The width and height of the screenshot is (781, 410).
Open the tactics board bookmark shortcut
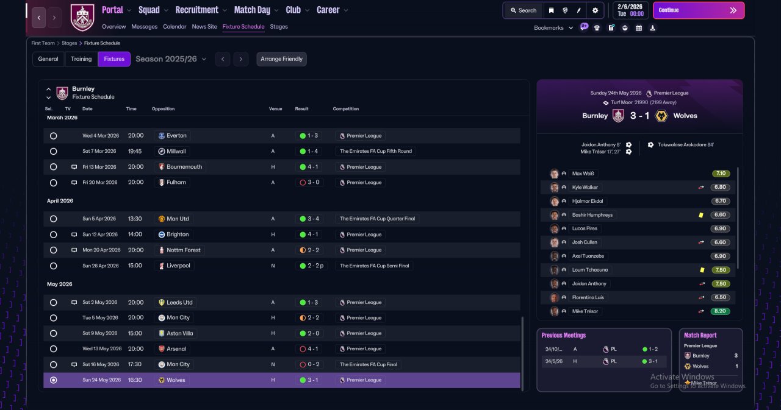pyautogui.click(x=611, y=27)
